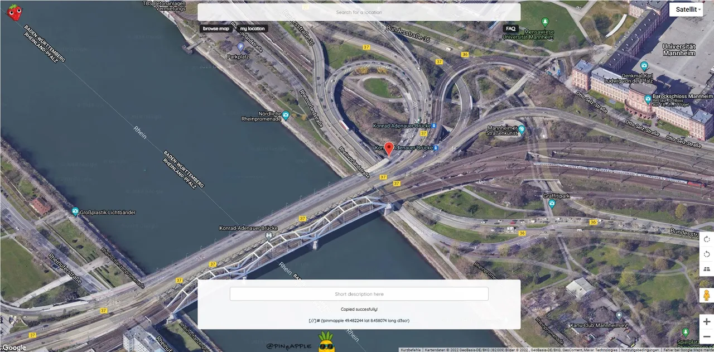Open the Satellit map type dropdown
This screenshot has height=352, width=714.
click(688, 9)
